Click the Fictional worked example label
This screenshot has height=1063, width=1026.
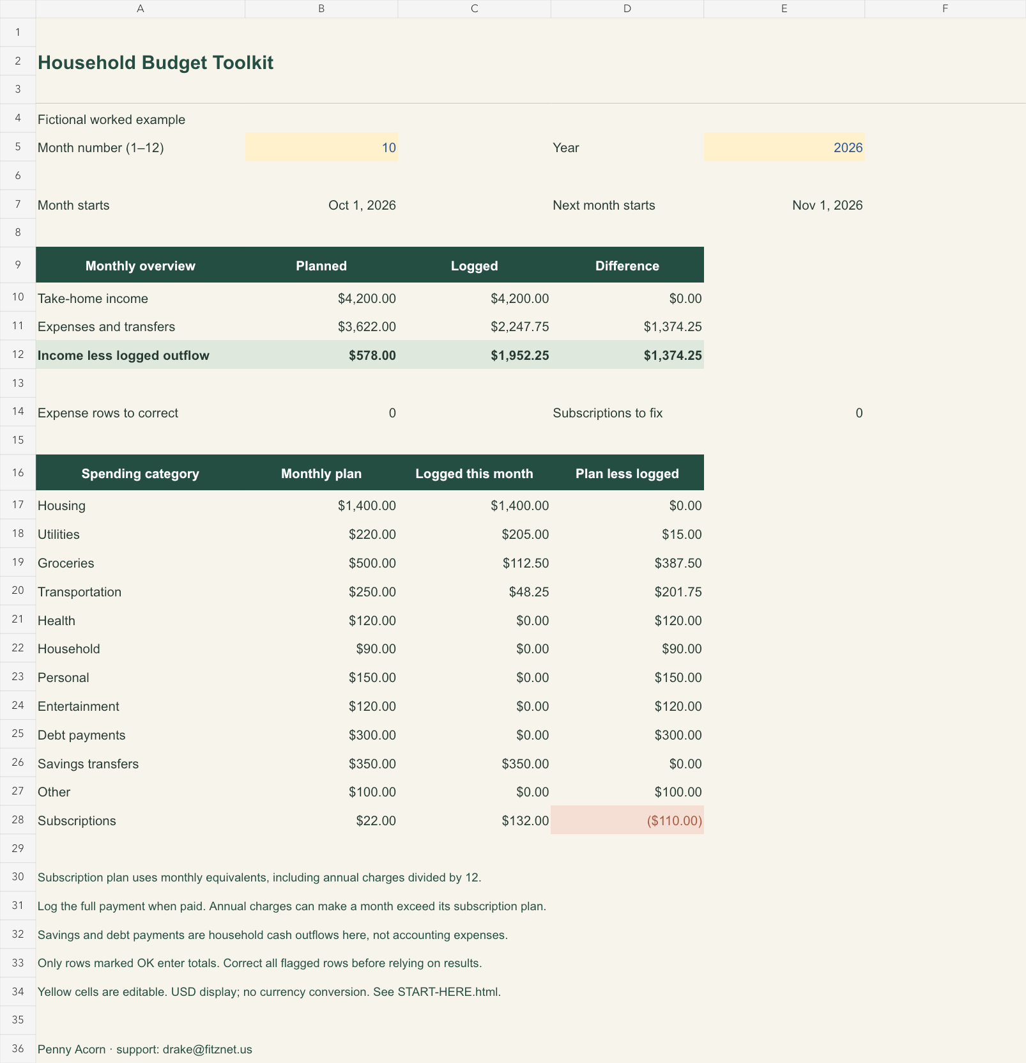click(x=111, y=120)
